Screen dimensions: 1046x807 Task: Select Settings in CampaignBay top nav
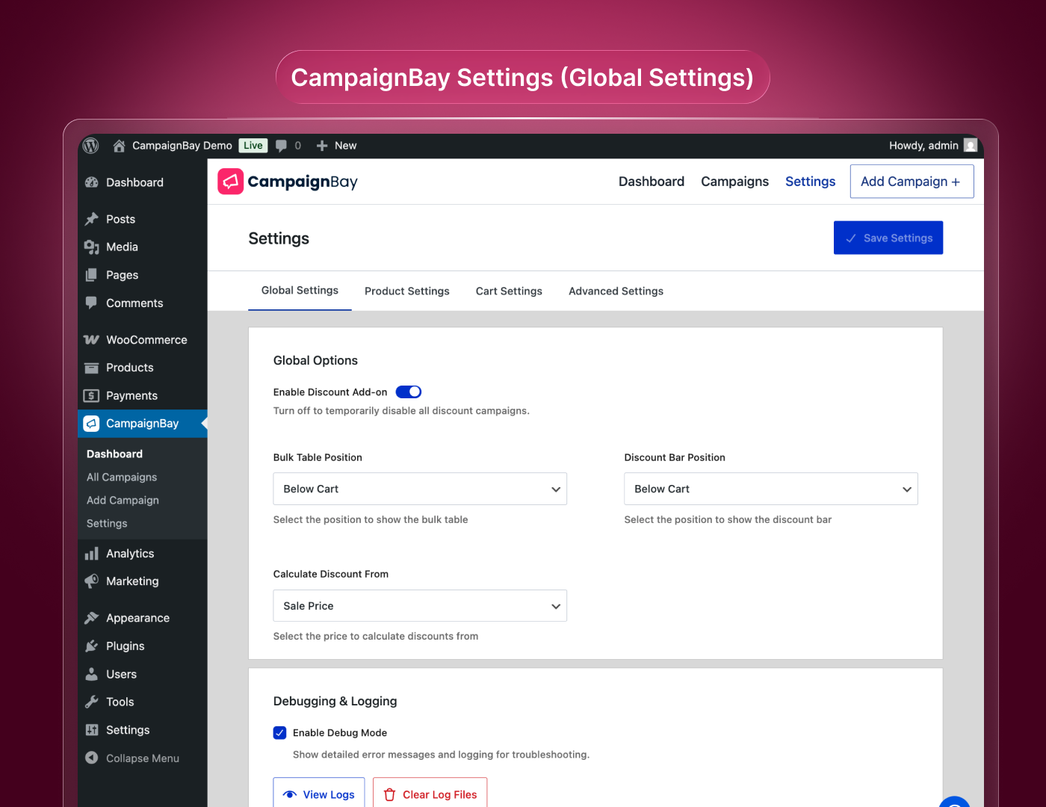(810, 182)
